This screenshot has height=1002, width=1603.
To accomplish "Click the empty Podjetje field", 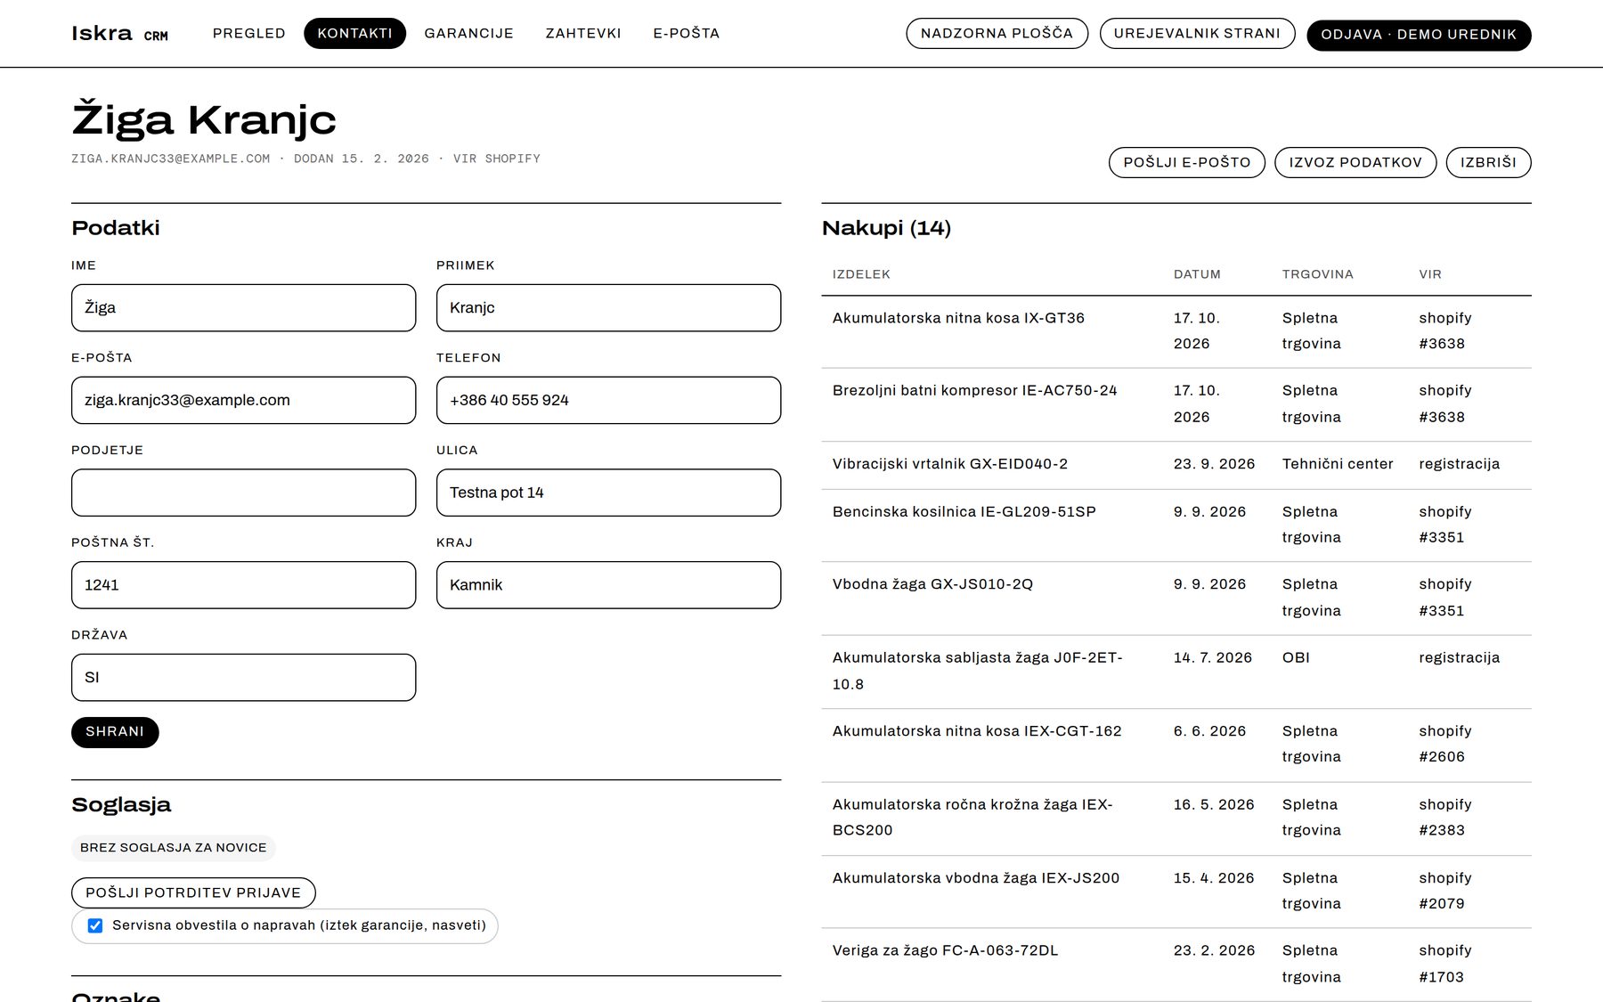I will [x=243, y=493].
